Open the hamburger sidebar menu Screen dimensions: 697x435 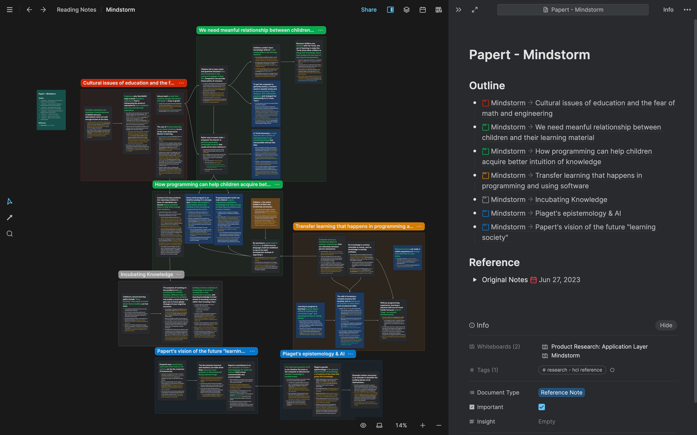tap(10, 10)
